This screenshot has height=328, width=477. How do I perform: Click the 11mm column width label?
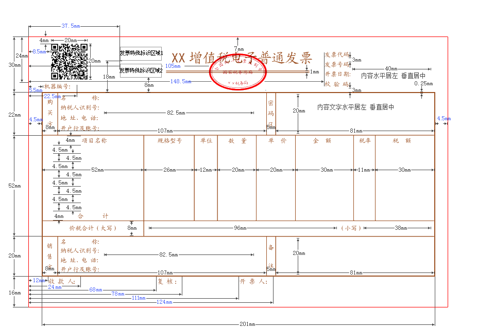point(364,170)
